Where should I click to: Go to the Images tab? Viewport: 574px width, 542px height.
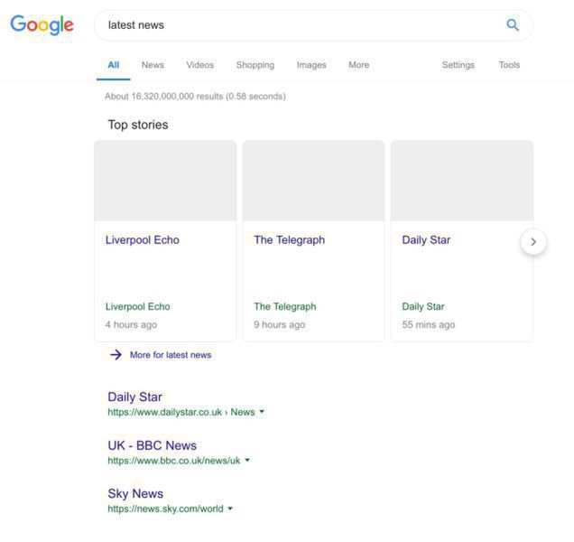311,65
